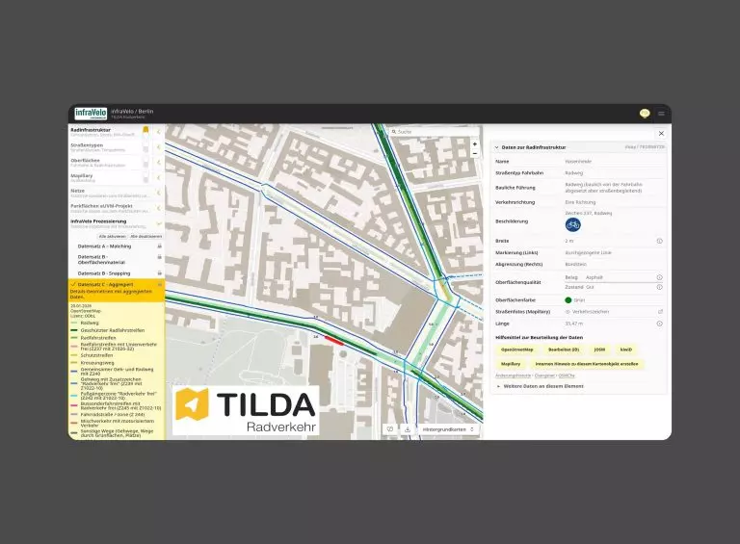Collapse Daten zur Radinfrastruktur section
The image size is (740, 544).
tap(497, 147)
